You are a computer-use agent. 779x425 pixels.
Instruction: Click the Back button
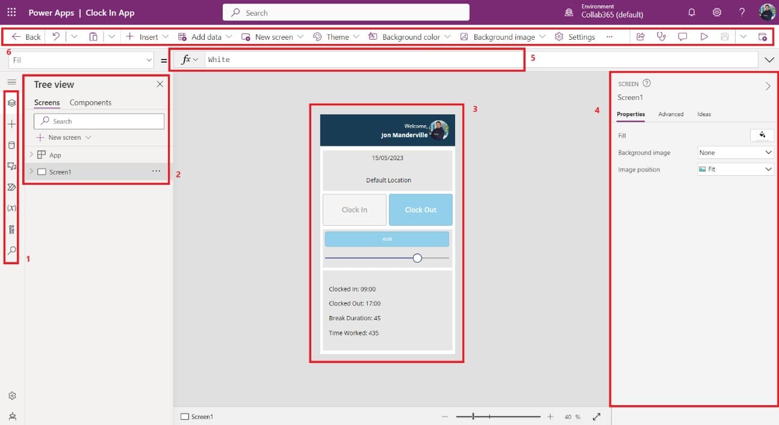point(26,37)
